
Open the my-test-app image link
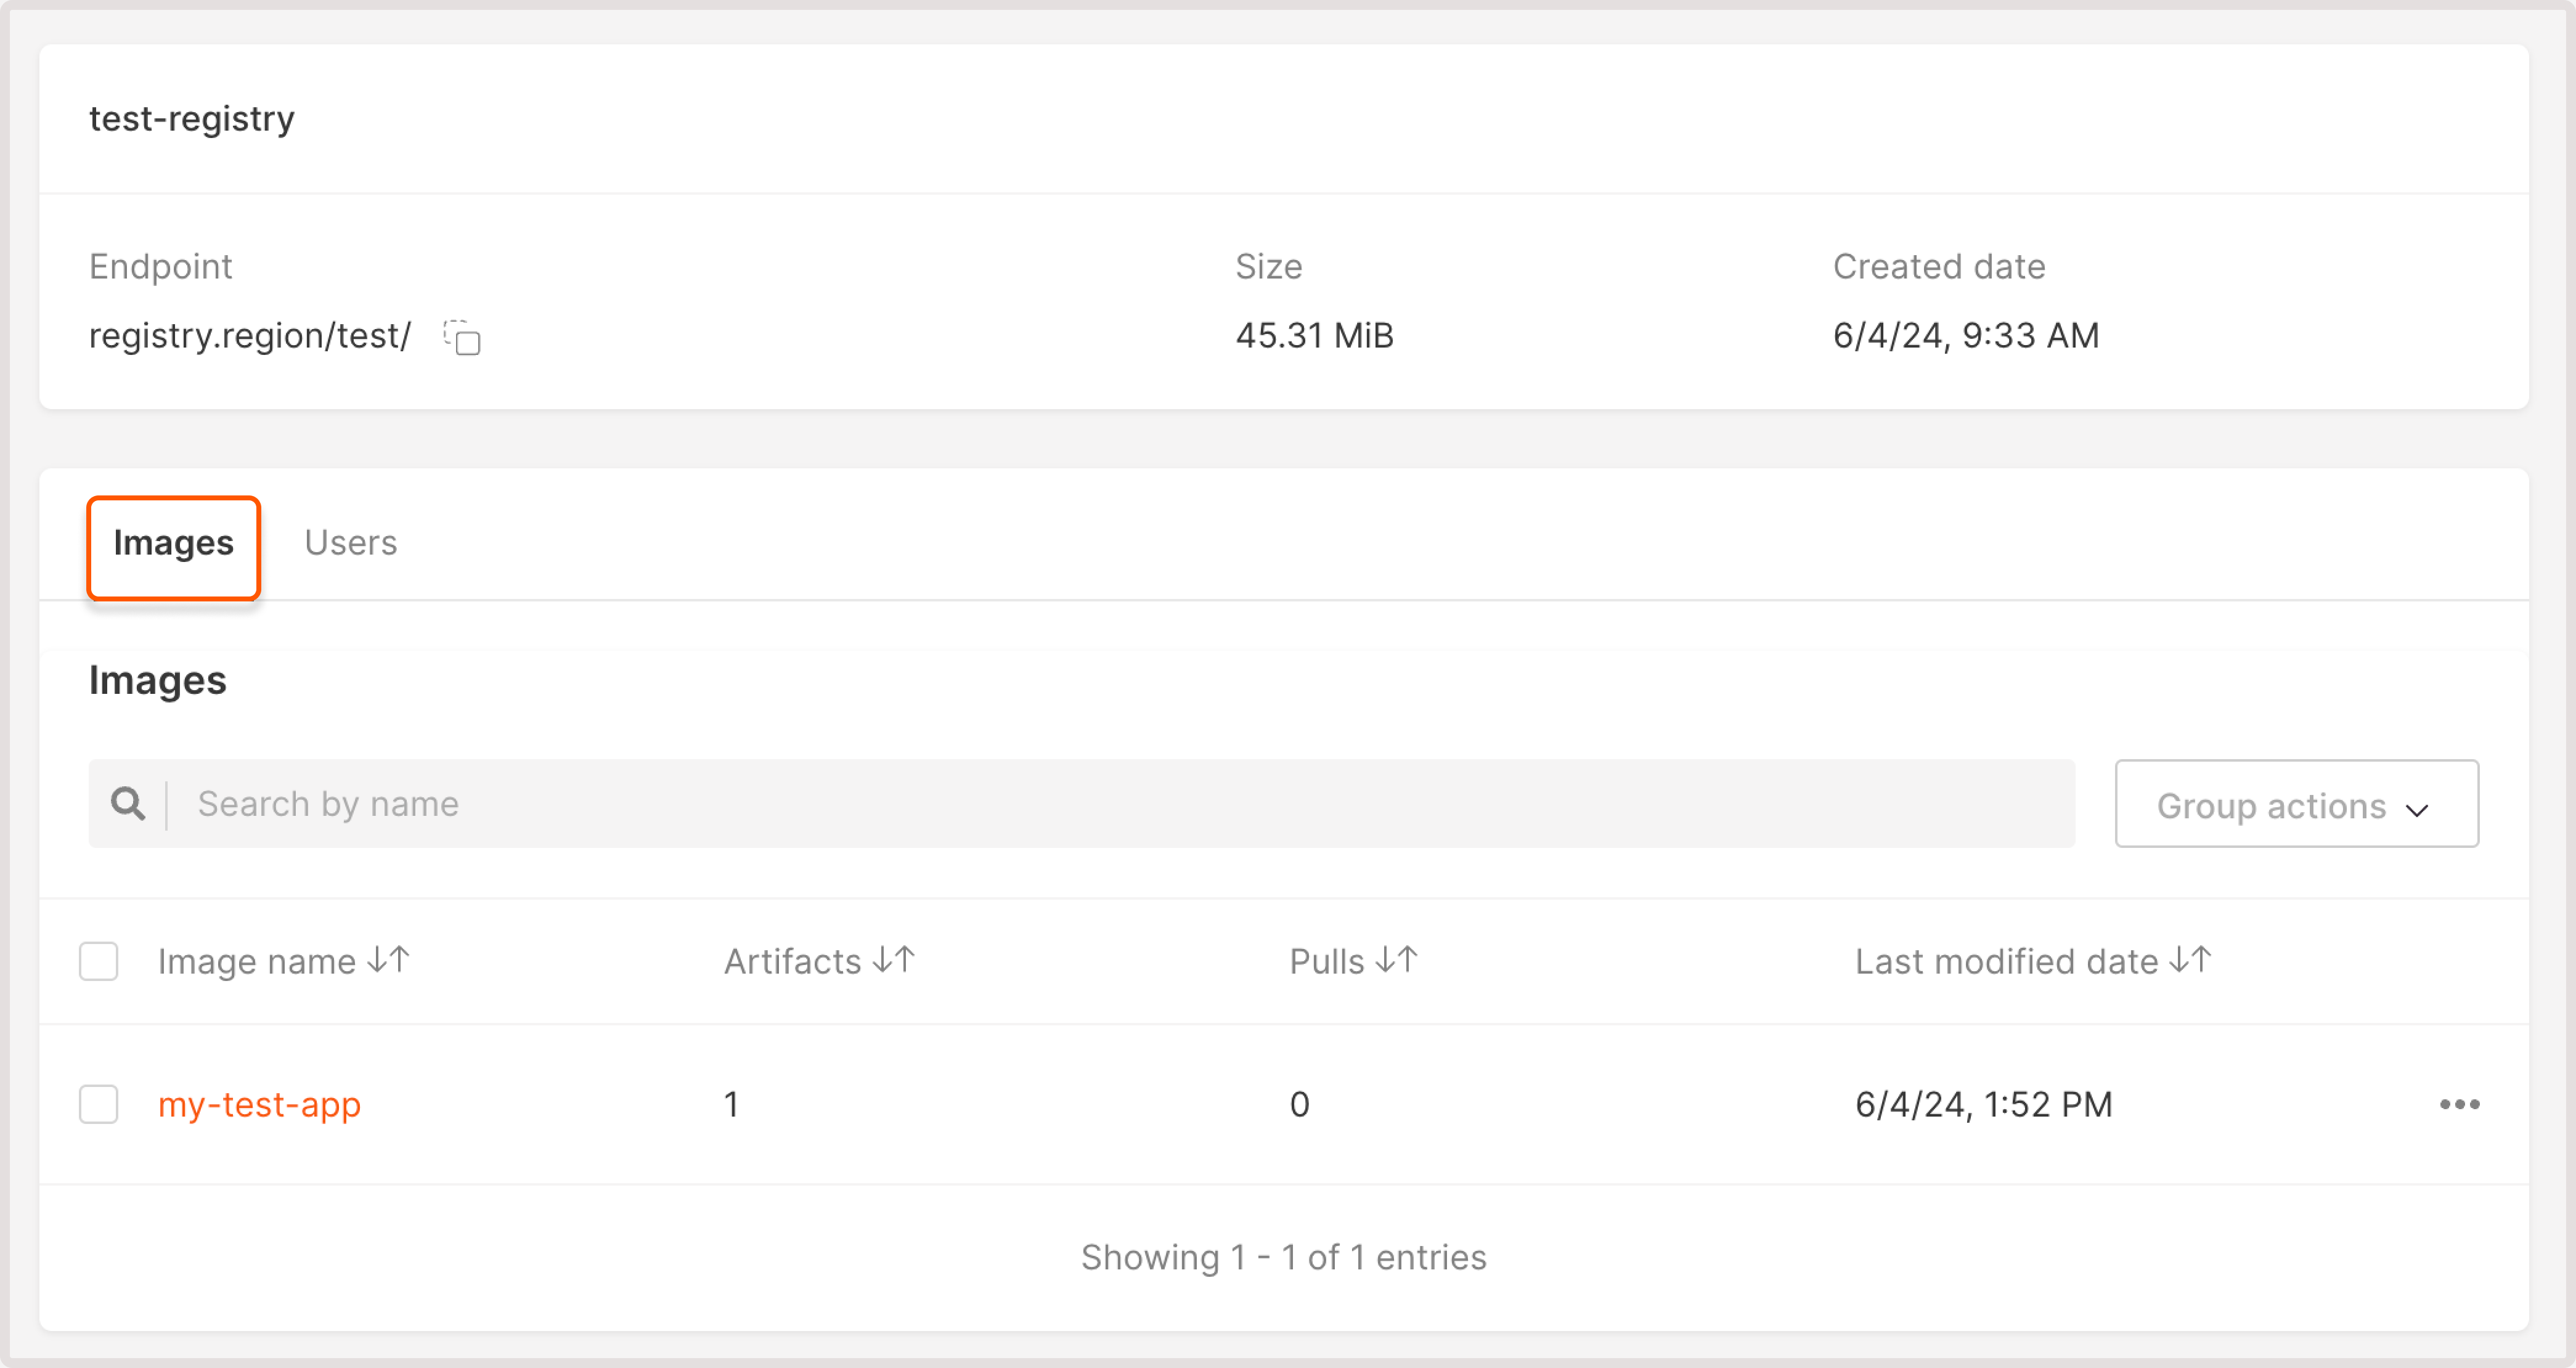tap(260, 1105)
